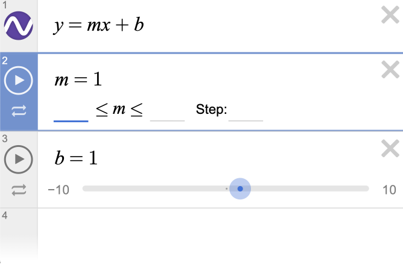Toggle visibility of y = mx + b graph
Viewport: 403px width, 268px height.
click(x=18, y=25)
